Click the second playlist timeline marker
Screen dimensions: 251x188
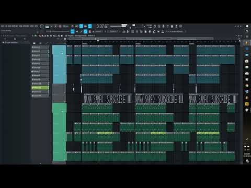(139, 43)
